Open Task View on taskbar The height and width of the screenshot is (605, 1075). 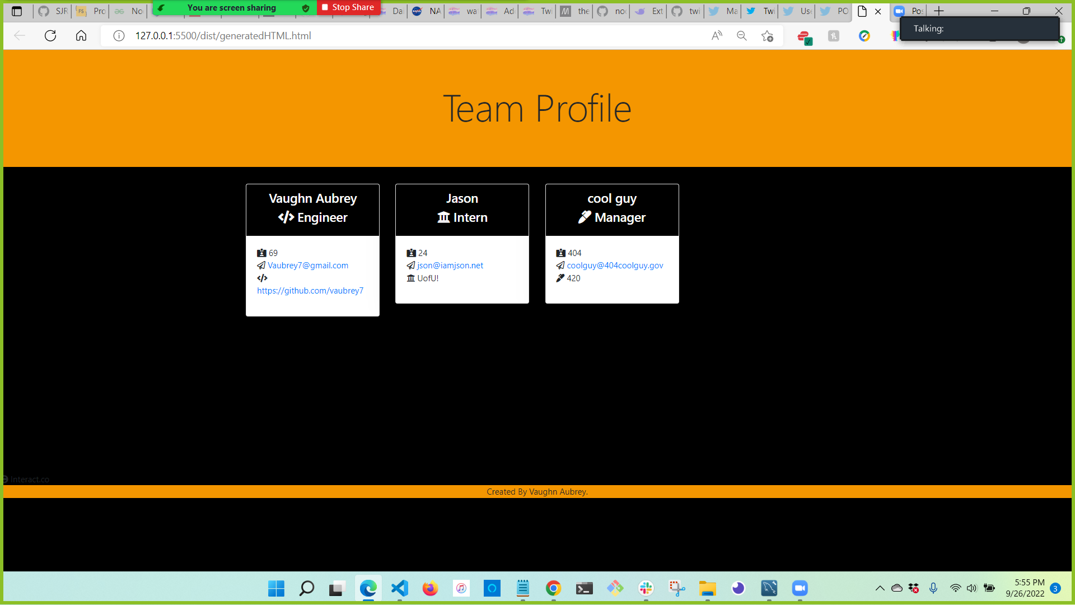336,588
